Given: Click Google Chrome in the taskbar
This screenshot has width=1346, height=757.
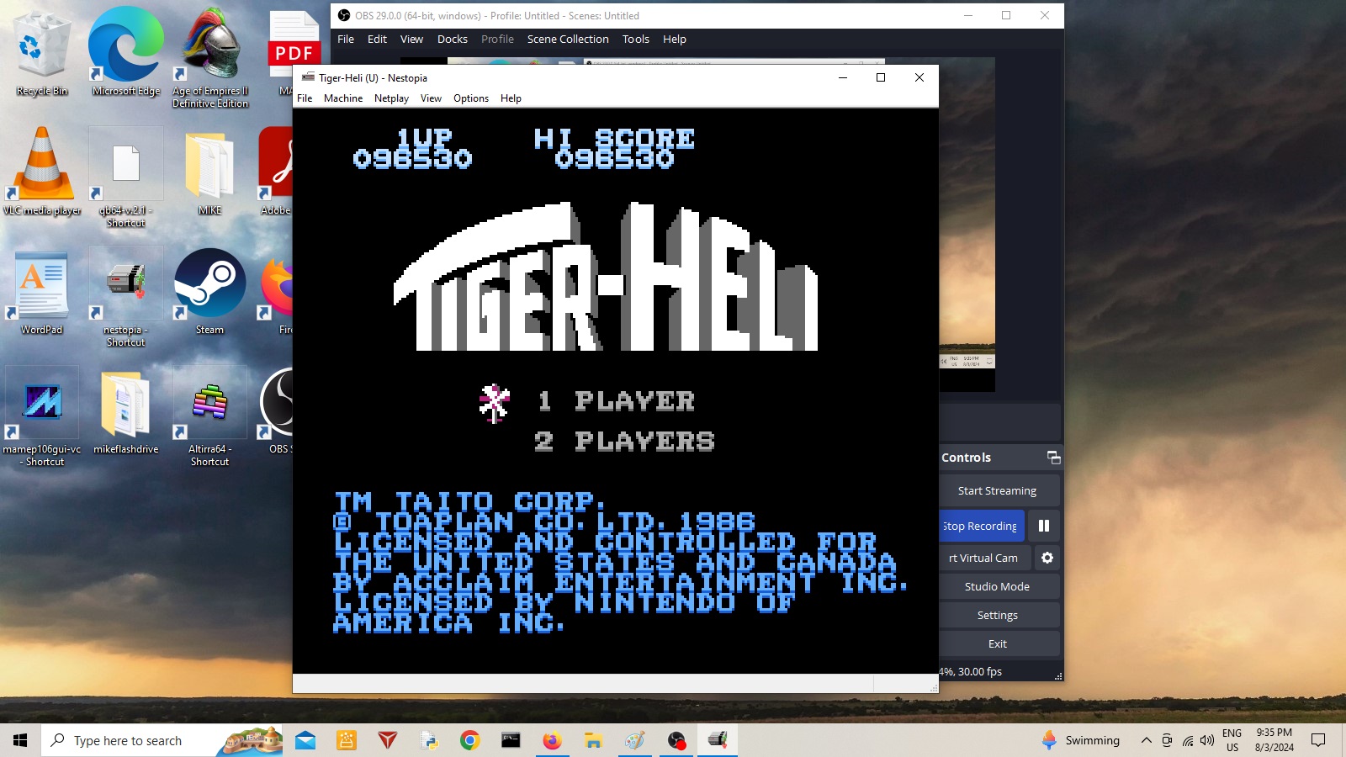Looking at the screenshot, I should coord(469,740).
